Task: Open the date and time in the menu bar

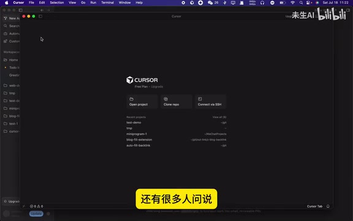Action: 335,2
